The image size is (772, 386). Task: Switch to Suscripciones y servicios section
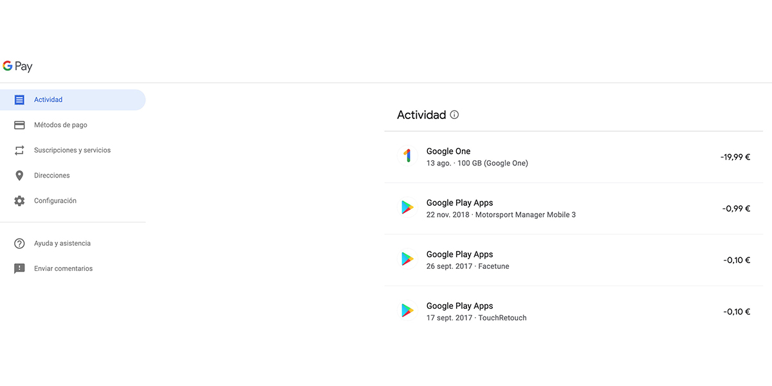point(72,150)
